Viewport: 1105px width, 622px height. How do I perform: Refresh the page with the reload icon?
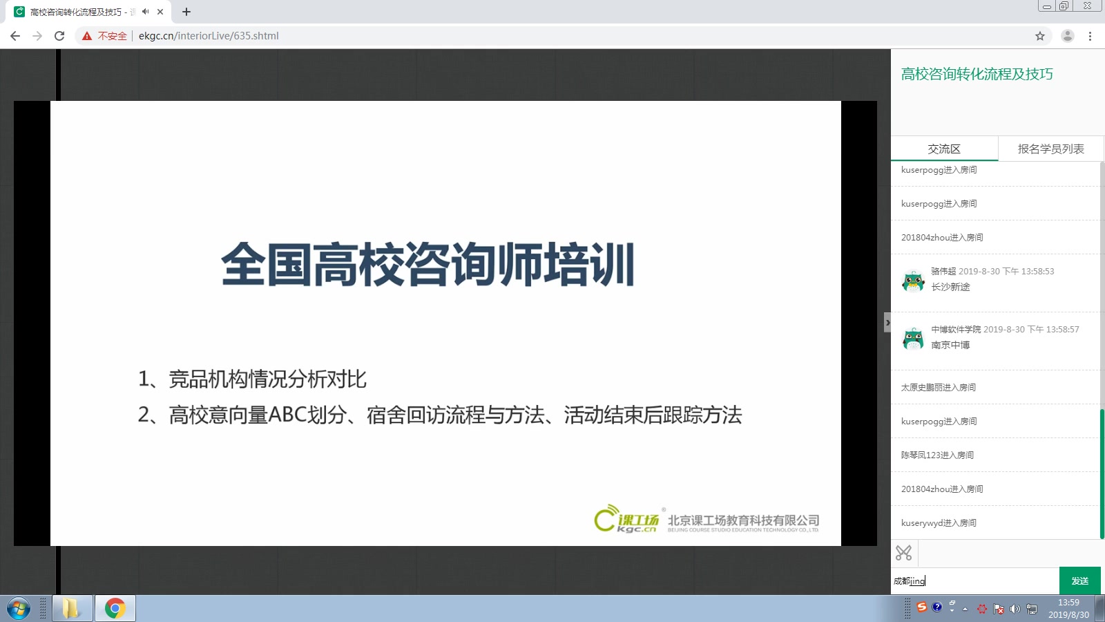59,35
